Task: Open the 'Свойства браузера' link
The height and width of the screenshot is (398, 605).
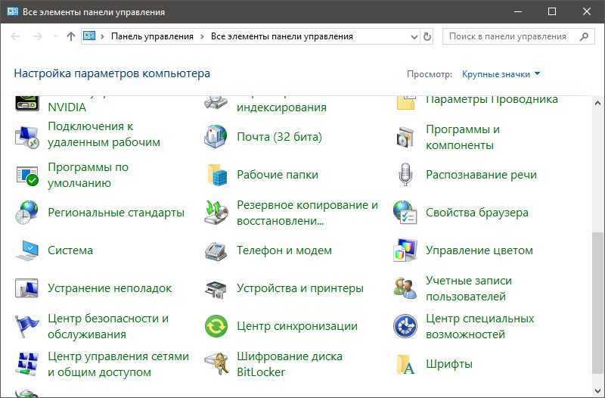Action: point(477,213)
